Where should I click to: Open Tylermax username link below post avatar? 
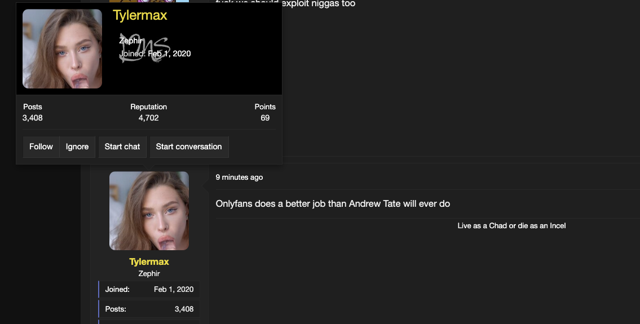tap(149, 261)
